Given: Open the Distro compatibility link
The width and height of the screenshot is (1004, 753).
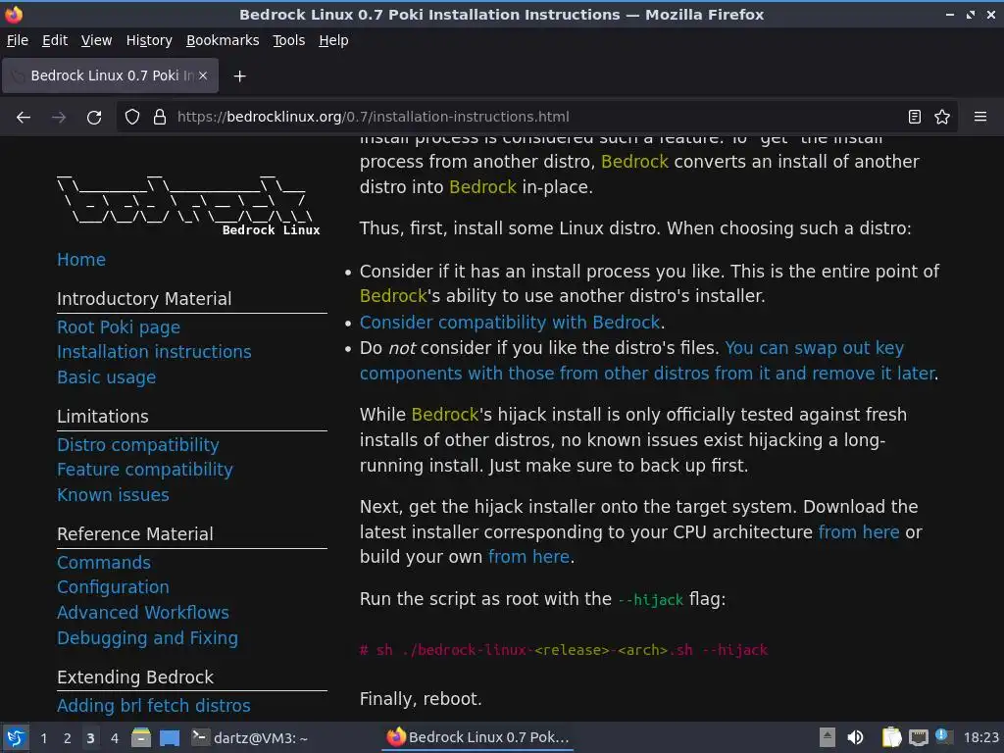Looking at the screenshot, I should (137, 445).
